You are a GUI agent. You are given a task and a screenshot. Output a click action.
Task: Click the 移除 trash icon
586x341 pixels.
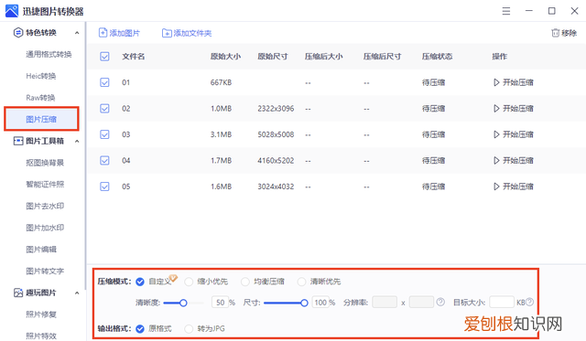point(556,33)
